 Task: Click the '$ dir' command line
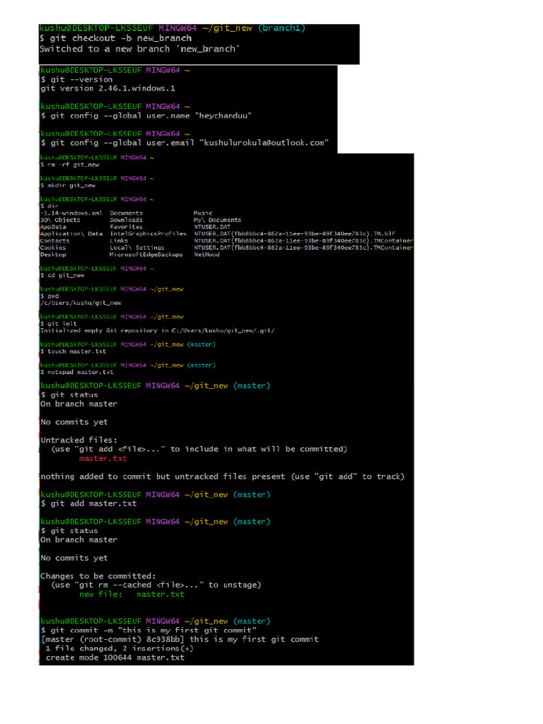click(x=49, y=206)
